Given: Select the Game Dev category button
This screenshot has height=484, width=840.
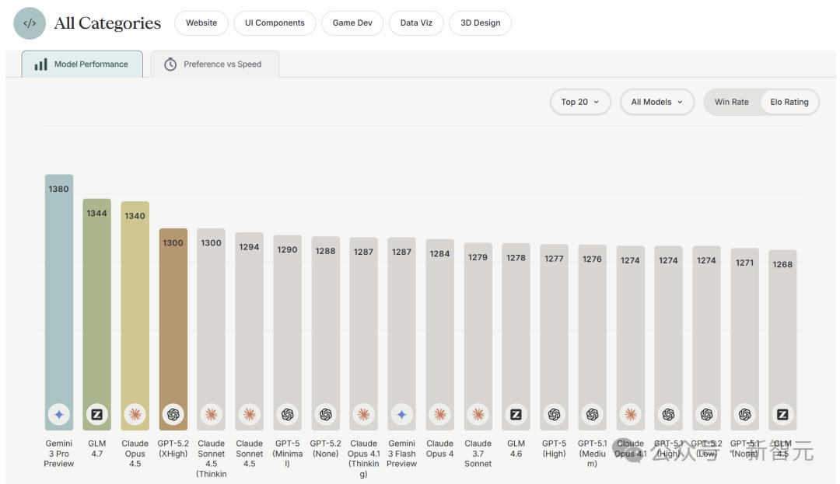Looking at the screenshot, I should click(x=352, y=23).
